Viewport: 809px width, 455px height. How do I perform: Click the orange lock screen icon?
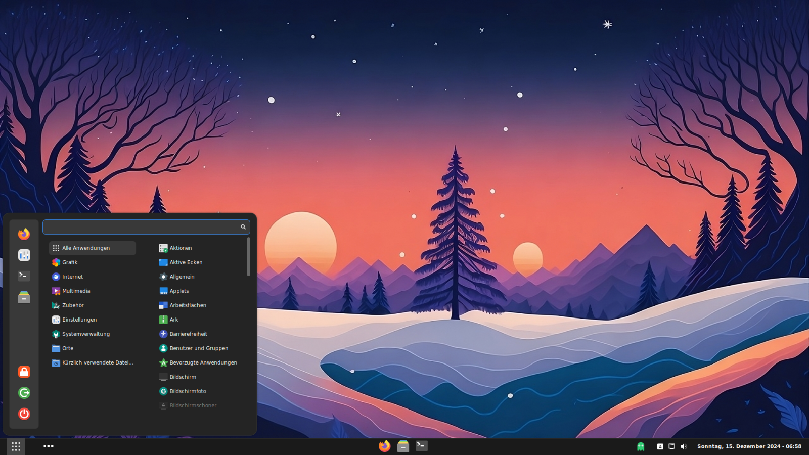(24, 372)
